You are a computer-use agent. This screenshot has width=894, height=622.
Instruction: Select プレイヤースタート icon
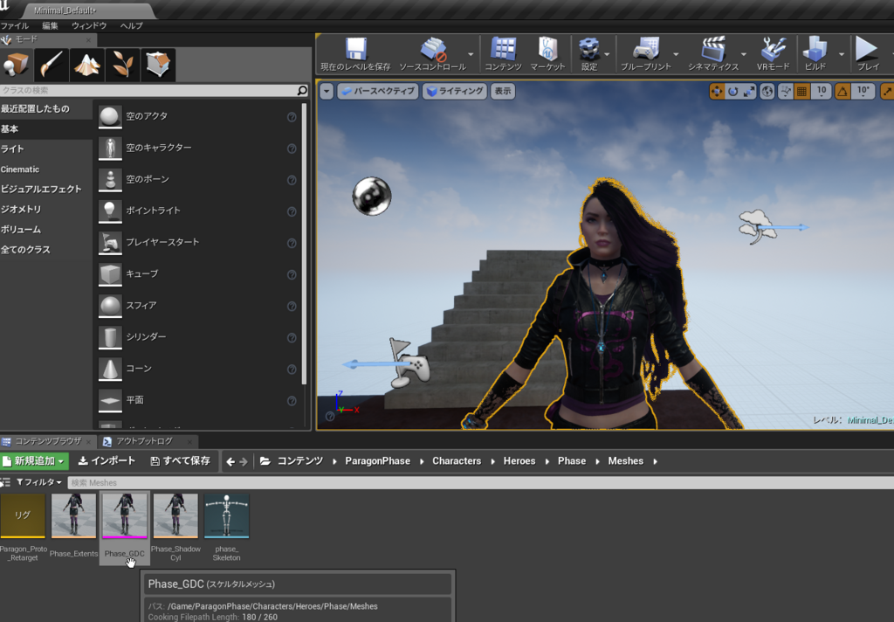110,243
